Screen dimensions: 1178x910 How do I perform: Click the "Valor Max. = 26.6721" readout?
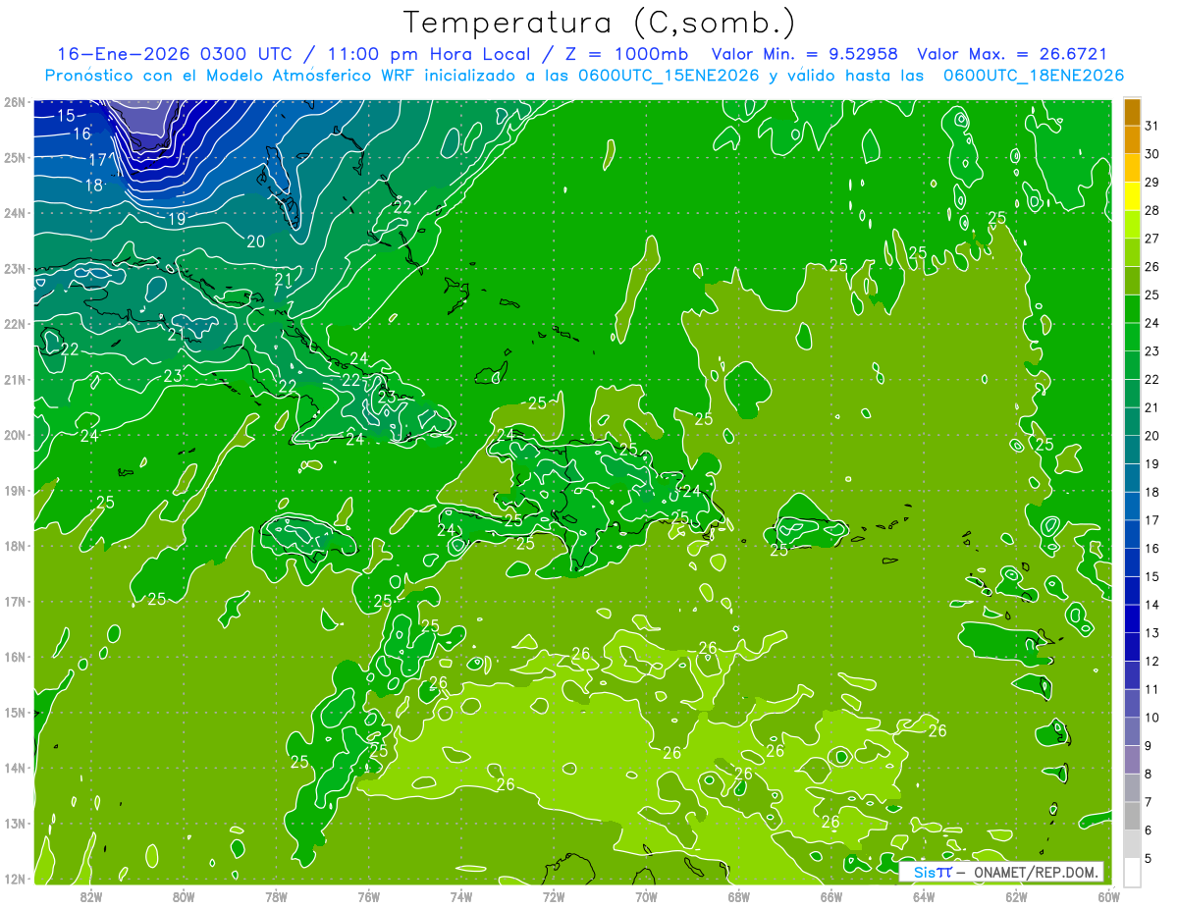[1012, 55]
